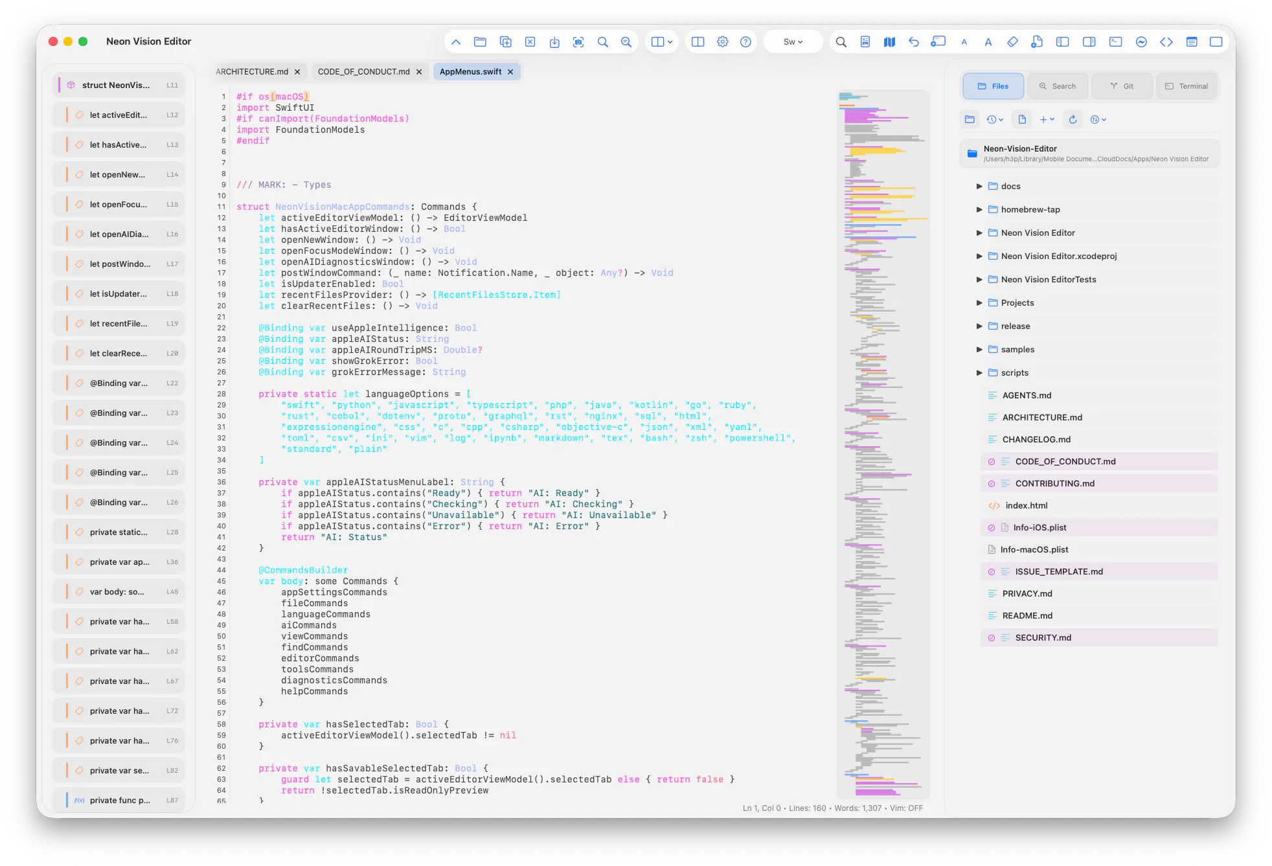Open the help question mark

pyautogui.click(x=745, y=42)
